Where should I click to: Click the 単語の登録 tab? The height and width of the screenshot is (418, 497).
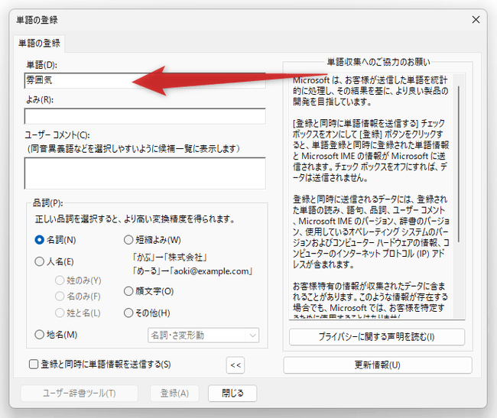point(39,43)
